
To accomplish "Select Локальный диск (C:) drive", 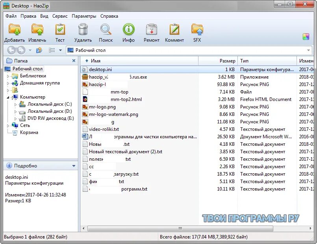I will tap(50, 104).
